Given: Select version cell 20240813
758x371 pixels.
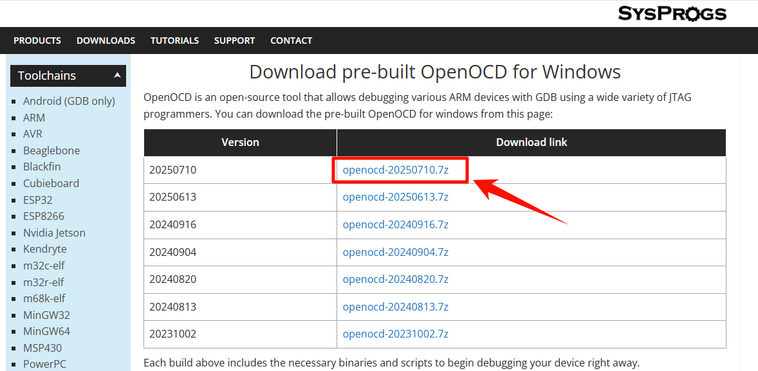Looking at the screenshot, I should 240,307.
